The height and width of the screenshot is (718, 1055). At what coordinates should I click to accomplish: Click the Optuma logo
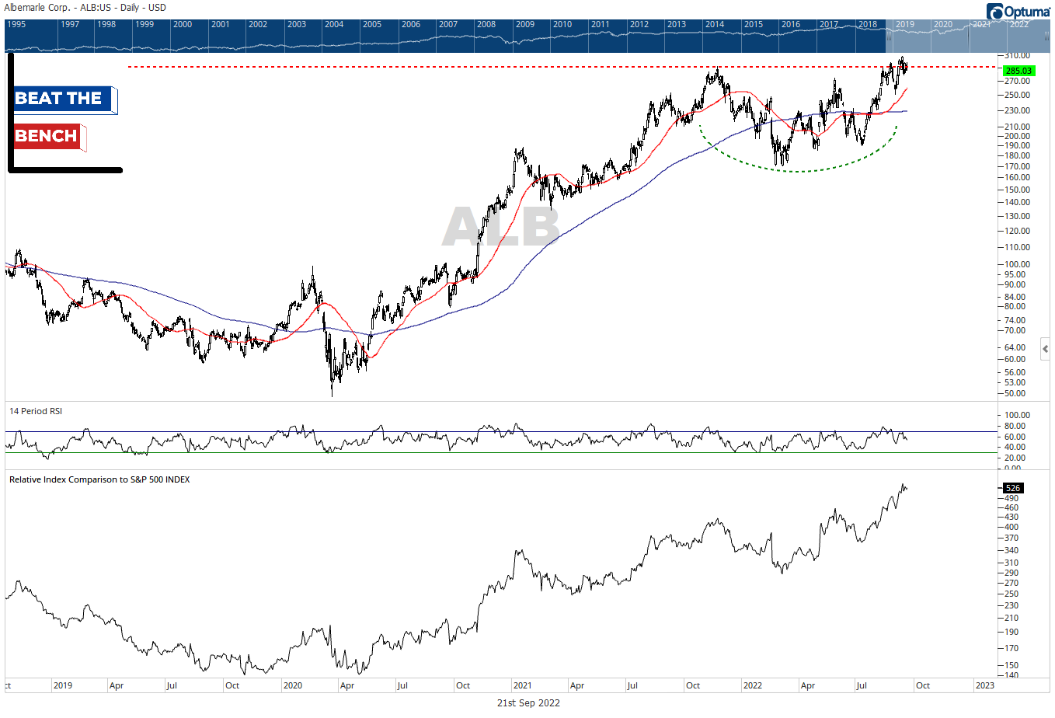pyautogui.click(x=1018, y=11)
